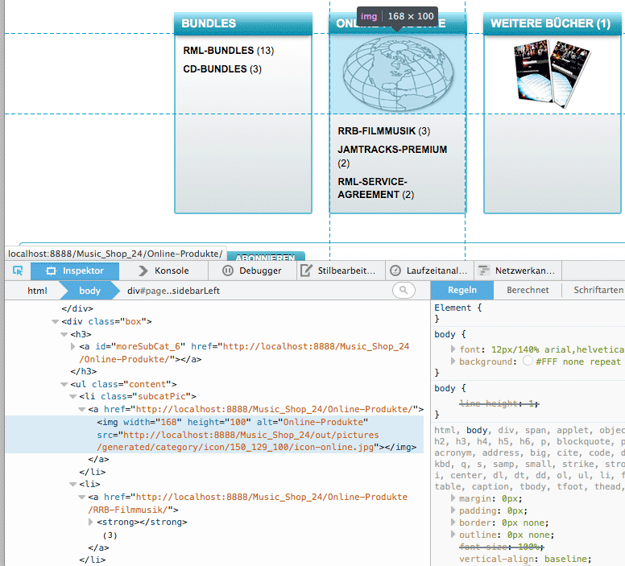The width and height of the screenshot is (625, 566).
Task: Select the body breadcrumb
Action: pyautogui.click(x=89, y=291)
